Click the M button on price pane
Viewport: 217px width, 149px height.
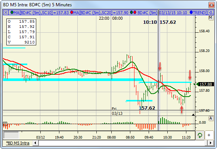coord(211,18)
